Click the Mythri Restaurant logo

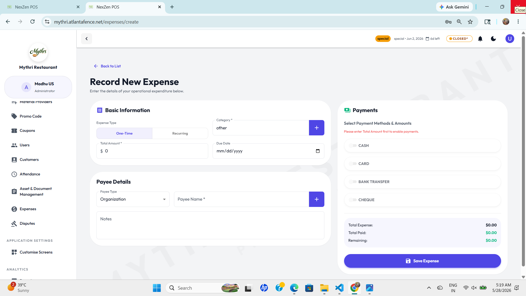click(38, 52)
